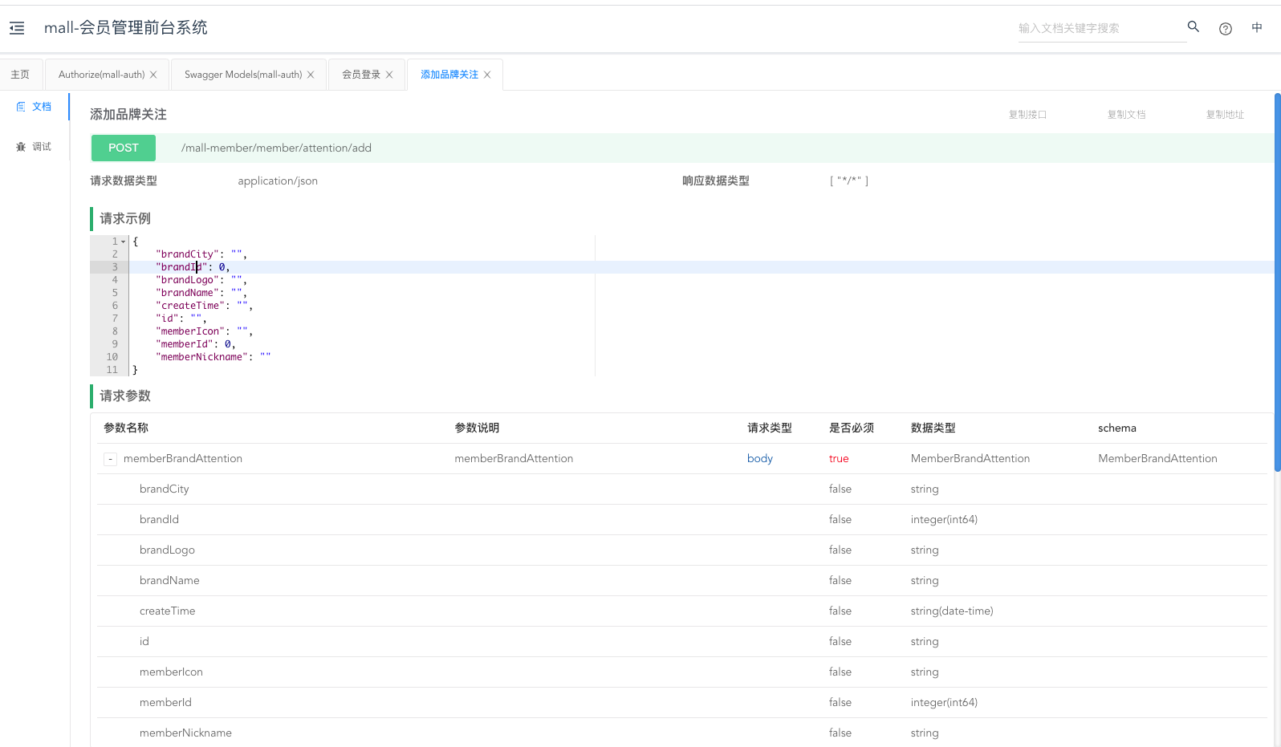Switch to the 会员登录 tab
Viewport: 1281px width, 747px height.
coord(361,75)
